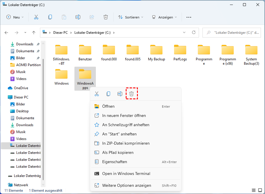Select the $Windows.~BT folder
Image resolution: width=265 pixels, height=194 pixels.
coord(61,55)
